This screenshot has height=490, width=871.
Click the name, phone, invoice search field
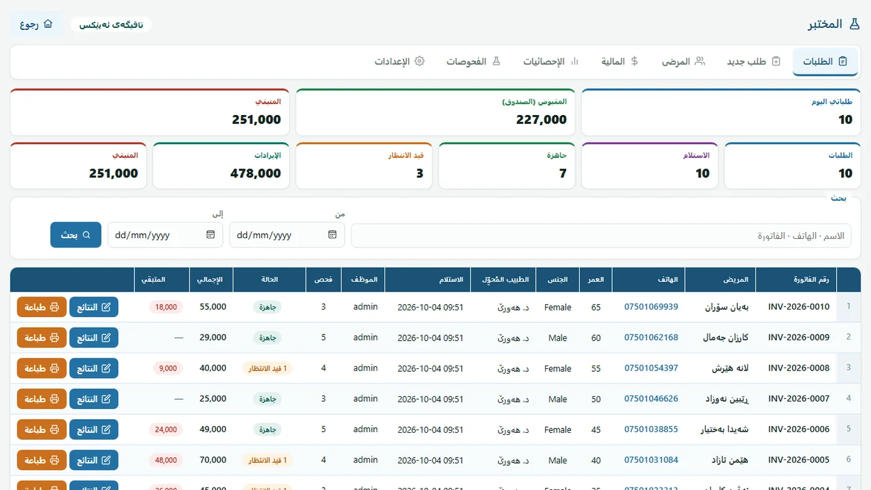click(601, 236)
